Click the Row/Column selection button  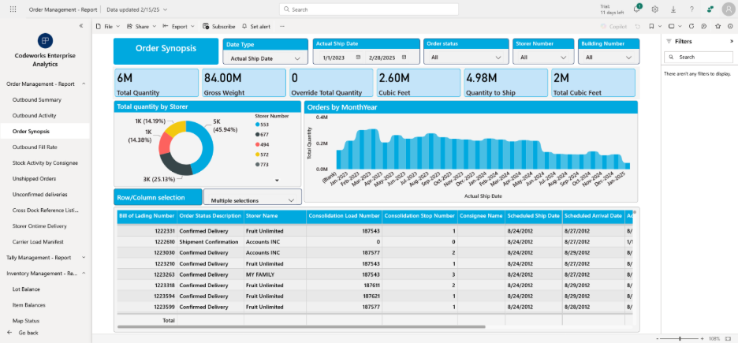158,196
